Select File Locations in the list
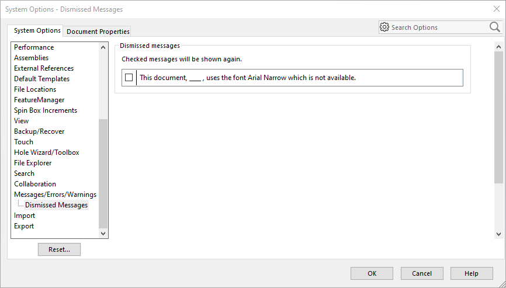 point(35,89)
